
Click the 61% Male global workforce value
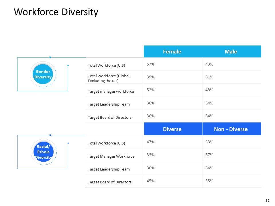point(209,77)
